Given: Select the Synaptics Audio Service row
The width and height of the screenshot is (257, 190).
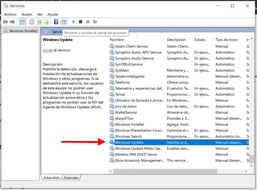Looking at the screenshot, I should [x=179, y=58].
